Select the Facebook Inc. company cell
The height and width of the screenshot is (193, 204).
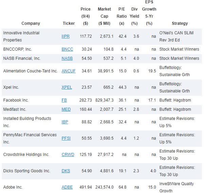[16, 100]
